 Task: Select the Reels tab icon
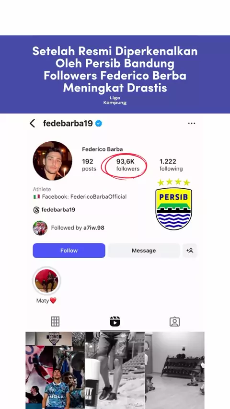[x=115, y=322]
